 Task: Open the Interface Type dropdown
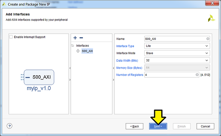[x=177, y=46]
